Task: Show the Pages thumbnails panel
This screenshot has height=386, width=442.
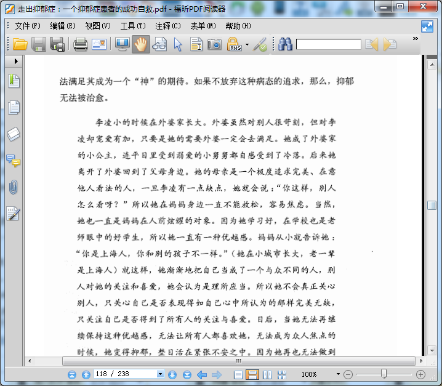Action: (x=14, y=107)
